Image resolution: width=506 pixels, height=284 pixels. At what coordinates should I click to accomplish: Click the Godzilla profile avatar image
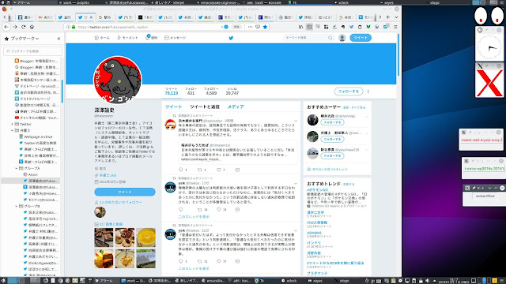(118, 80)
